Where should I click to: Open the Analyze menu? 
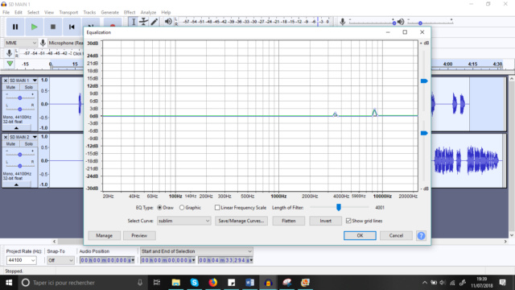click(x=148, y=13)
